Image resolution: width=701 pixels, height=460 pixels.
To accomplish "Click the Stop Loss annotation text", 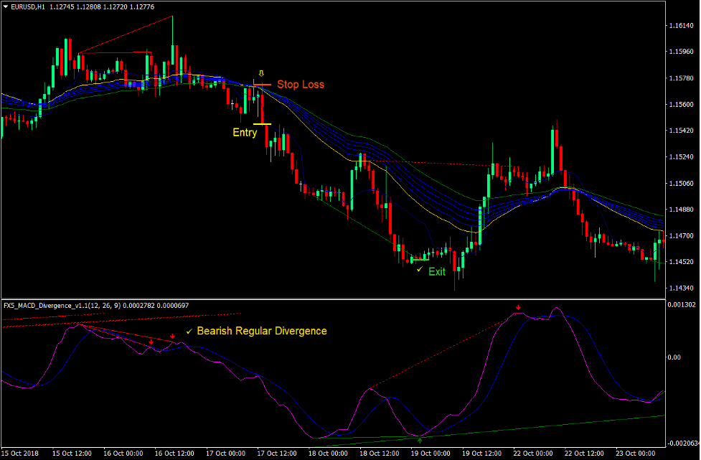I will pyautogui.click(x=300, y=85).
